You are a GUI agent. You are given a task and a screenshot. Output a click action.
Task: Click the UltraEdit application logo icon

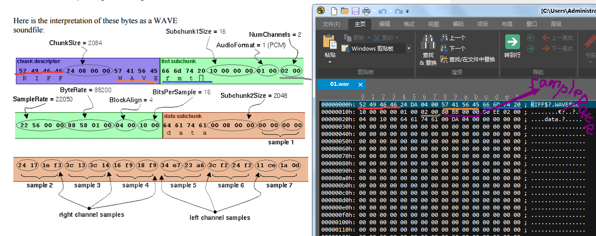(x=321, y=11)
